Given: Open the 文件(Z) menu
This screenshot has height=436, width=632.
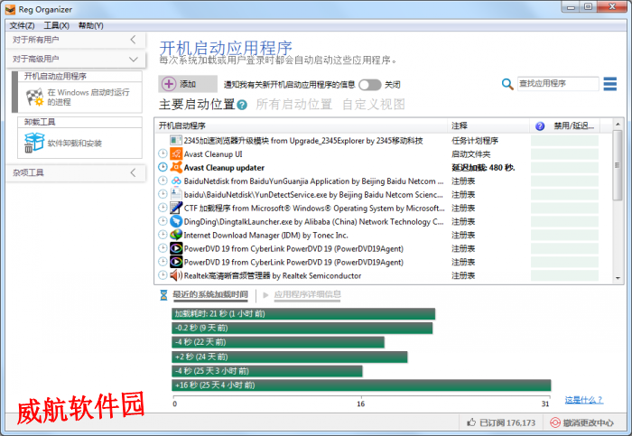Looking at the screenshot, I should (x=23, y=25).
